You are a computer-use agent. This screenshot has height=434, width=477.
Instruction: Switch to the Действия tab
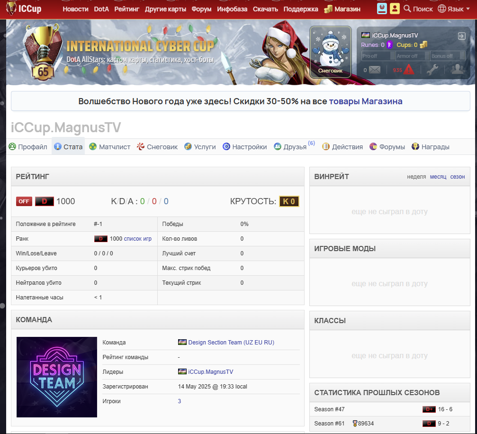click(342, 147)
